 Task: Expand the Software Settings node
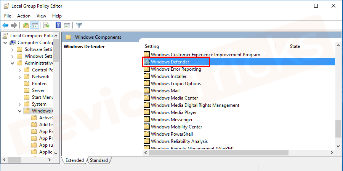point(13,49)
